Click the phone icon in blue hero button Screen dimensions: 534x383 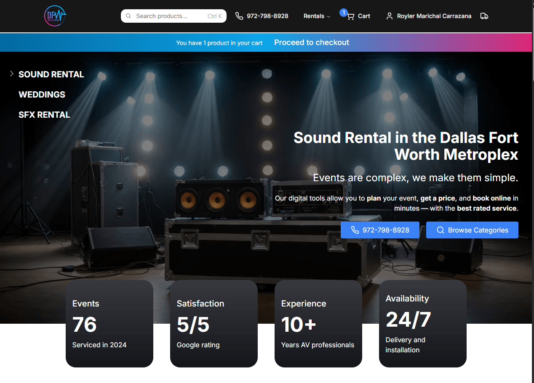pyautogui.click(x=355, y=230)
